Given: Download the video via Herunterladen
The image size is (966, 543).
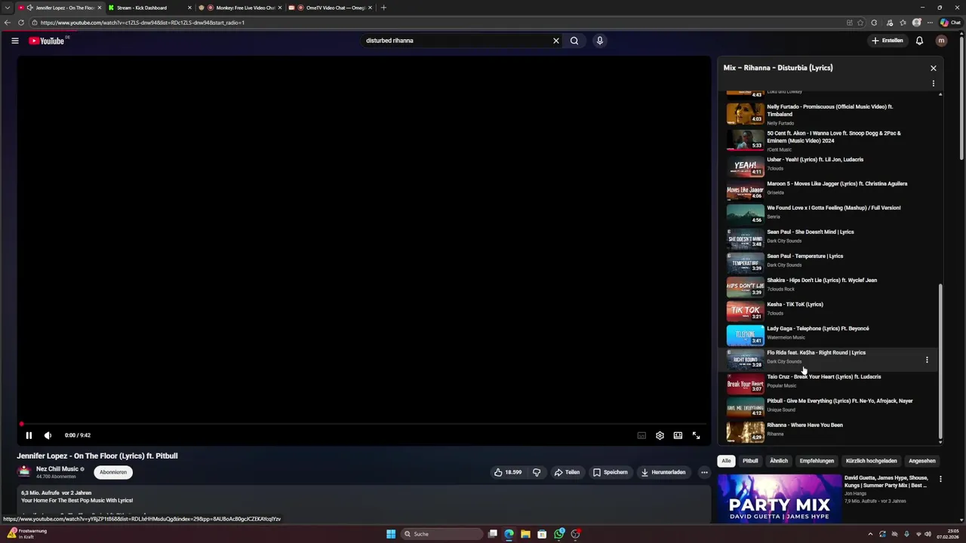Looking at the screenshot, I should tap(663, 472).
